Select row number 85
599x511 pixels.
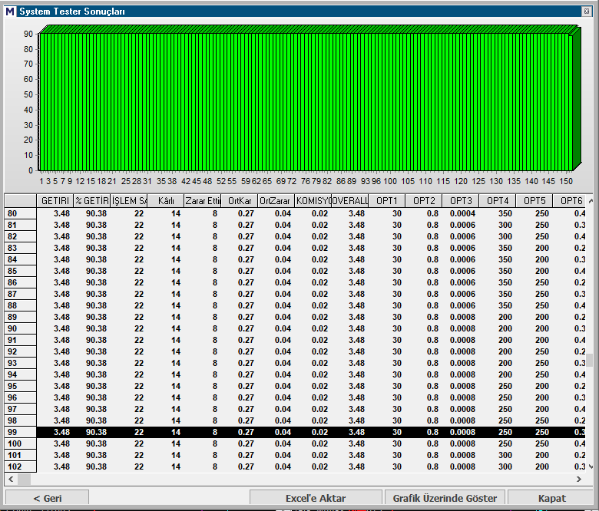tap(20, 271)
